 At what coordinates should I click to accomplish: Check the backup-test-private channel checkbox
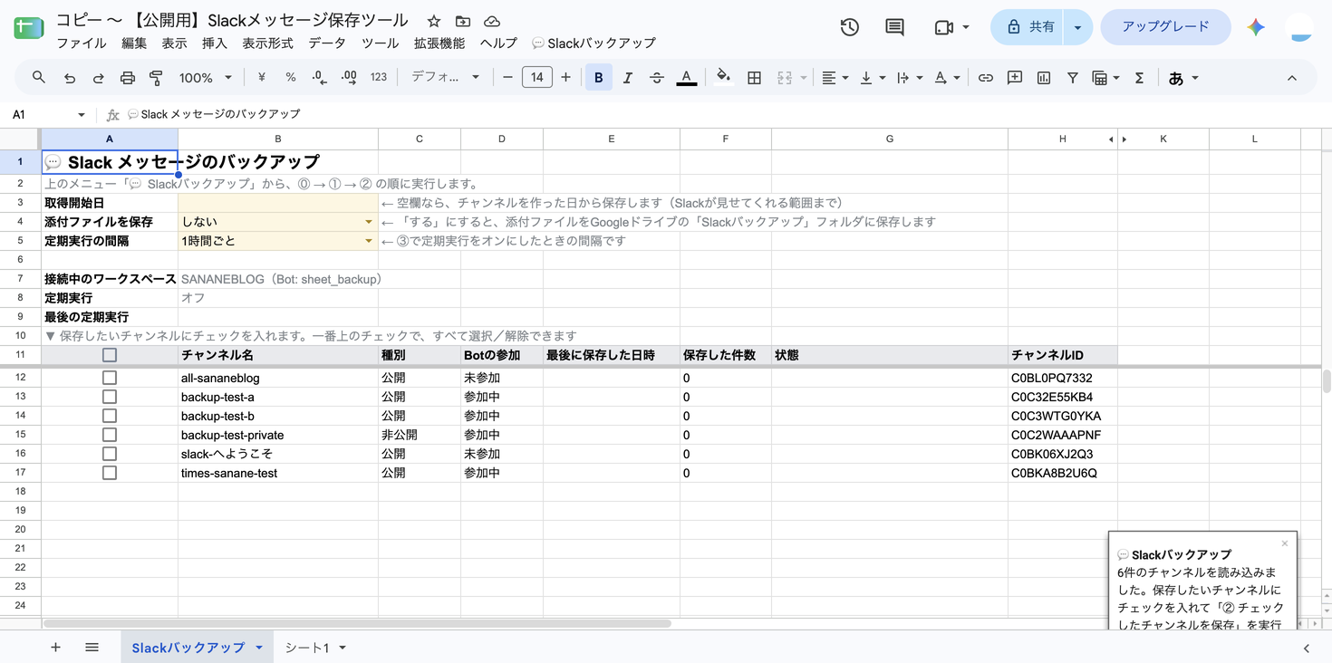[x=110, y=435]
